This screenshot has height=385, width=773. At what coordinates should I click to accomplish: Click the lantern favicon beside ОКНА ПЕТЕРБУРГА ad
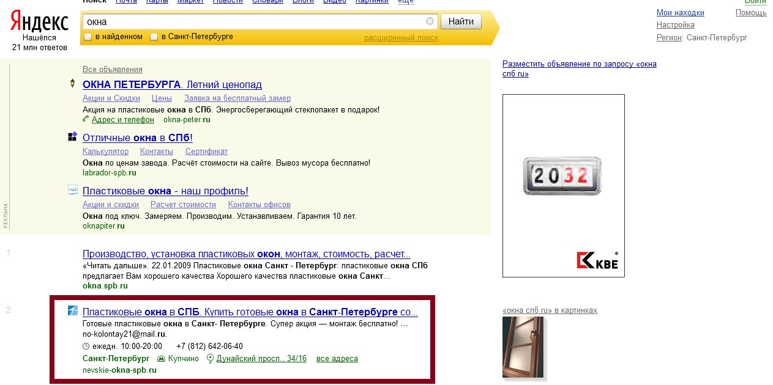pos(72,84)
